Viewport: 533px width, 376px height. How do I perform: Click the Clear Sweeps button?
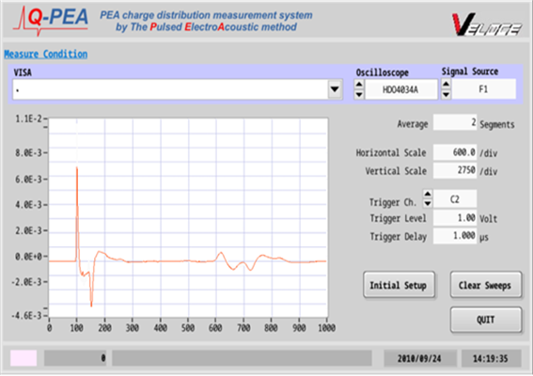(x=486, y=285)
